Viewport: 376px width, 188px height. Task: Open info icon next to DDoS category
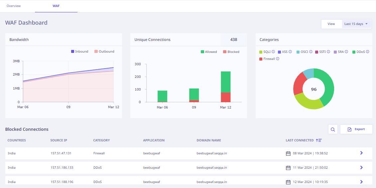[x=367, y=52]
